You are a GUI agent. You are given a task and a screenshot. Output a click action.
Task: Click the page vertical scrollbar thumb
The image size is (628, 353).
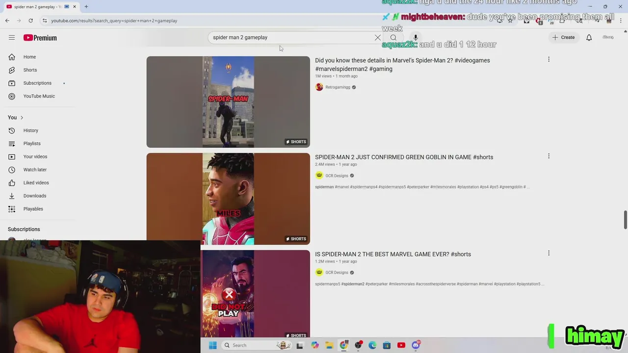coord(625,220)
